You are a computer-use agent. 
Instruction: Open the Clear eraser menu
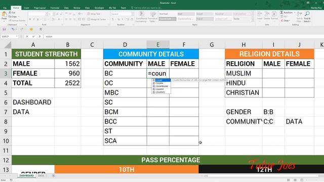pyautogui.click(x=286, y=20)
